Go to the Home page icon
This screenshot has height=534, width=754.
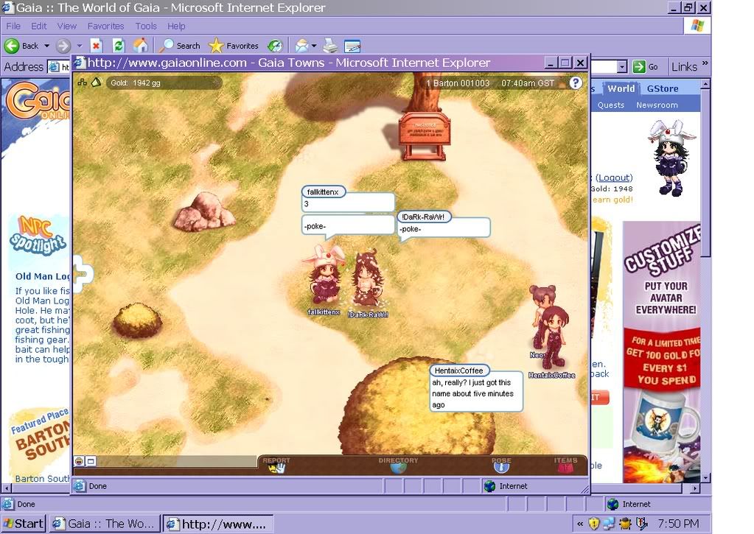[140, 46]
